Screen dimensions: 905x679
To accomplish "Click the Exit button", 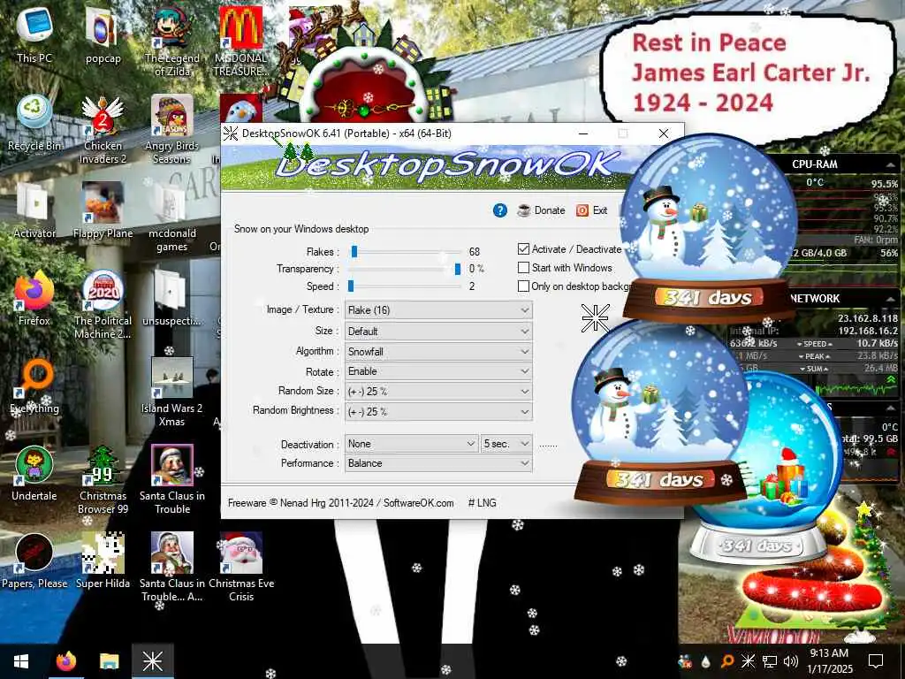I will click(x=592, y=210).
